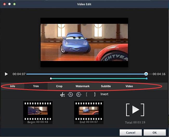This screenshot has width=169, height=137.
Task: Click the End:00:04:07 time label
Action: tap(89, 122)
